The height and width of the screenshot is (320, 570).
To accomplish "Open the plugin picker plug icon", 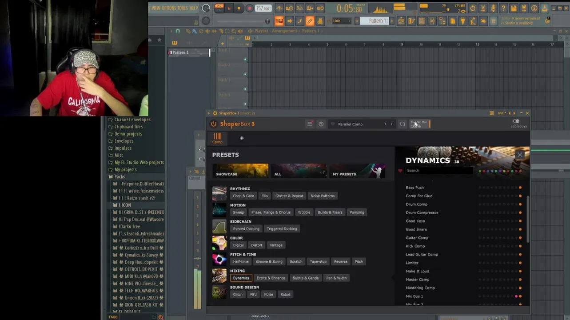I will click(462, 21).
